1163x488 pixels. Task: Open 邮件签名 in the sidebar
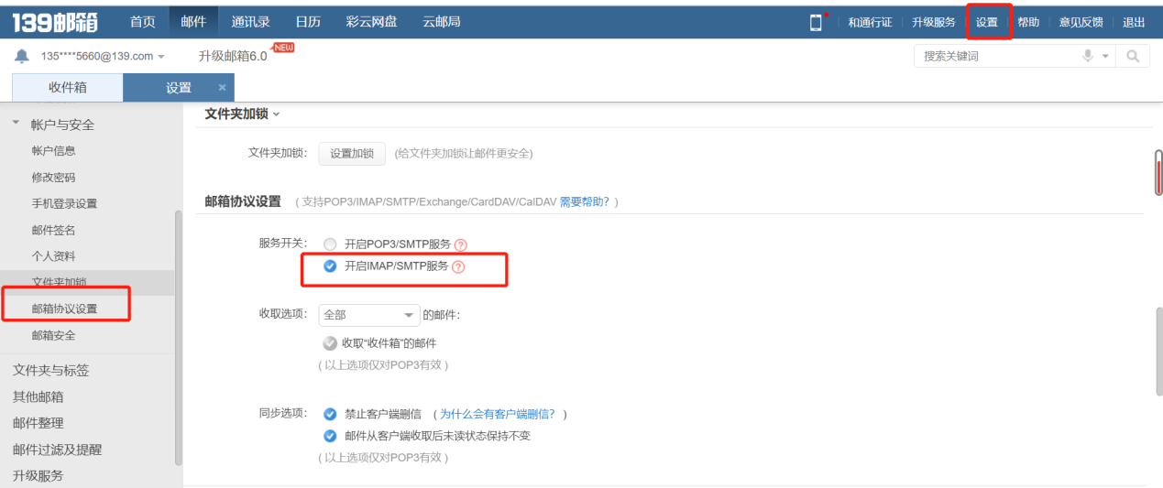pyautogui.click(x=54, y=230)
